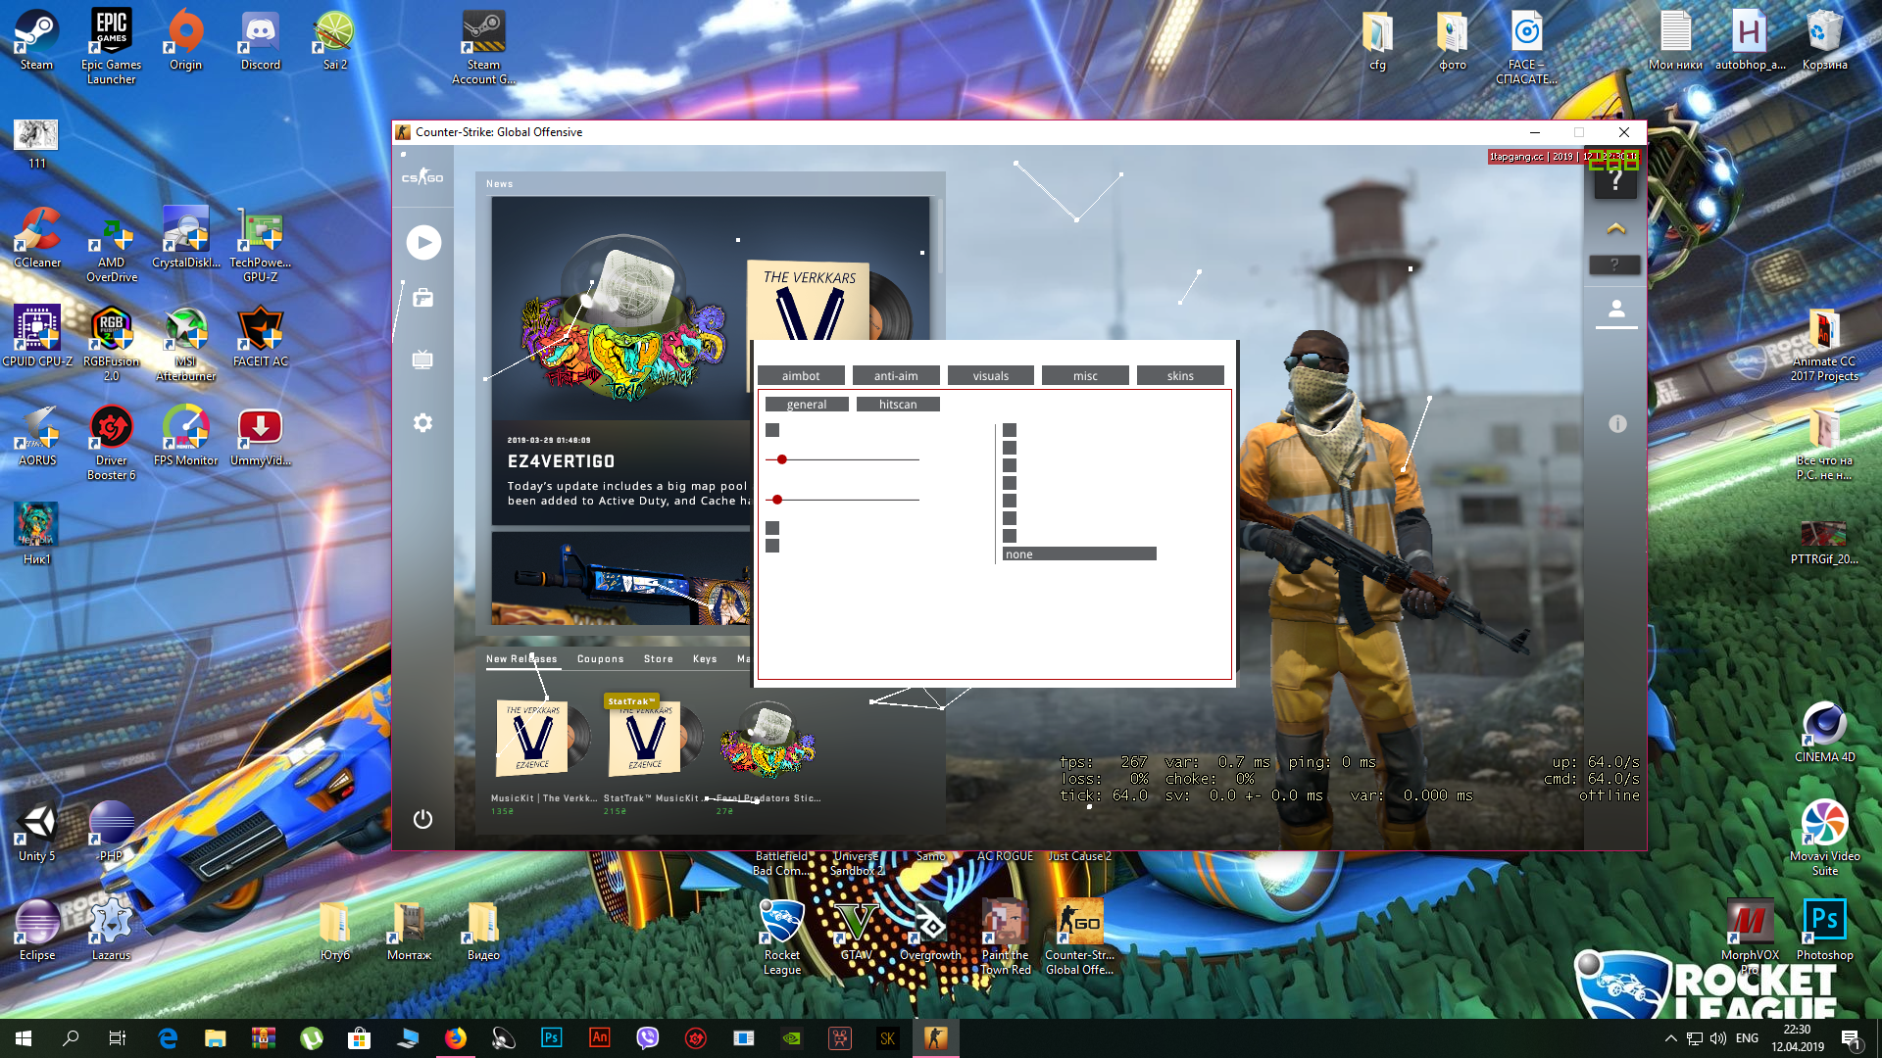Toggle the topmost checkbox in the right column
This screenshot has width=1882, height=1058.
click(1010, 430)
